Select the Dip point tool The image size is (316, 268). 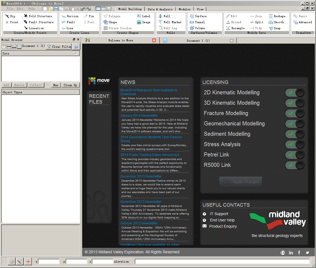tap(10, 16)
